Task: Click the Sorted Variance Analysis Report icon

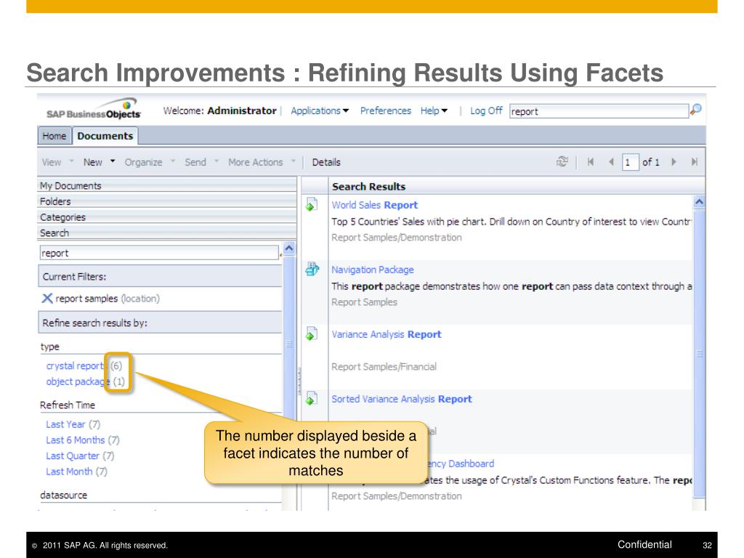Action: [x=312, y=398]
